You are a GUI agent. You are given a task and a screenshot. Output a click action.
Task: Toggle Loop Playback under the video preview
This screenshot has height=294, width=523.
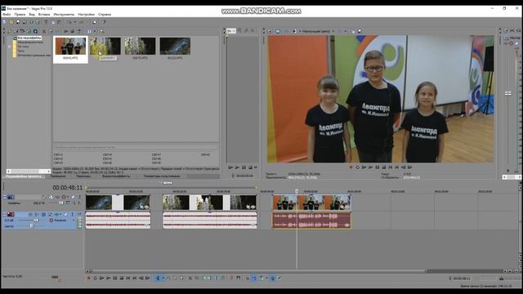(357, 167)
